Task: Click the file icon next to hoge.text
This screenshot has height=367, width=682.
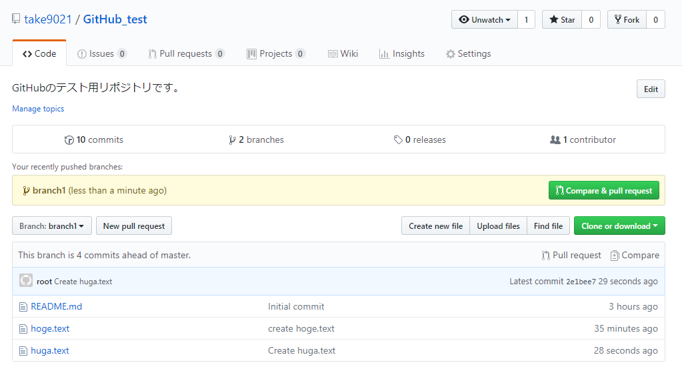Action: point(23,329)
